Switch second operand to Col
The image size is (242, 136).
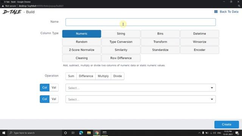point(45,99)
